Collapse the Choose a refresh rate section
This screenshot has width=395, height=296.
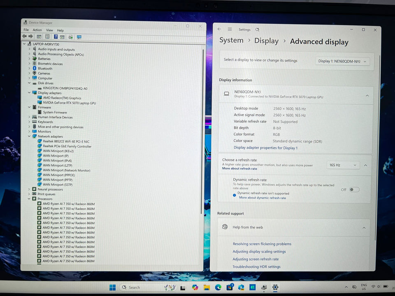(x=365, y=165)
